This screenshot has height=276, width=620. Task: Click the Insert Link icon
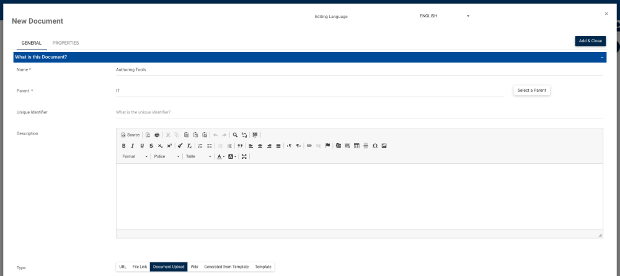click(309, 146)
